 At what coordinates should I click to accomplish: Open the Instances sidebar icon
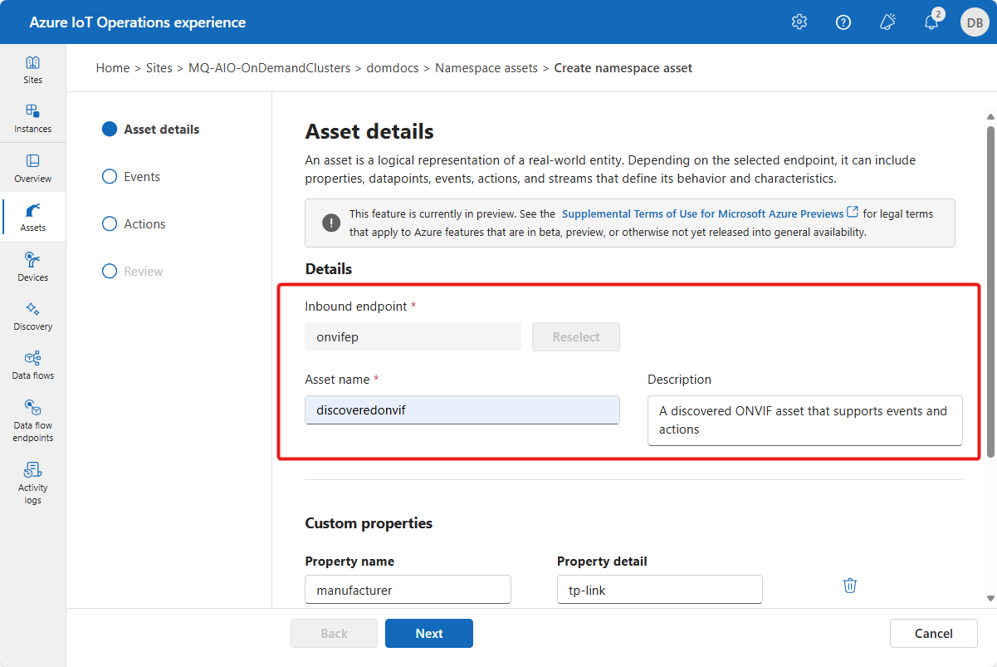[x=32, y=119]
